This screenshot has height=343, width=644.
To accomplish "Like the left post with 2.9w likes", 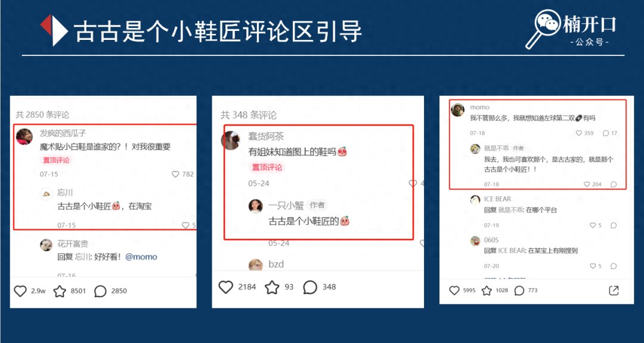I will click(20, 291).
